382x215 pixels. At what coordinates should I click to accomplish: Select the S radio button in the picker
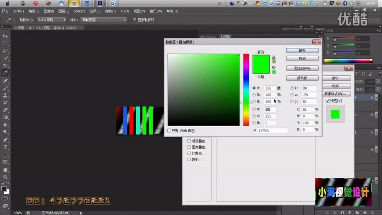[x=254, y=94]
